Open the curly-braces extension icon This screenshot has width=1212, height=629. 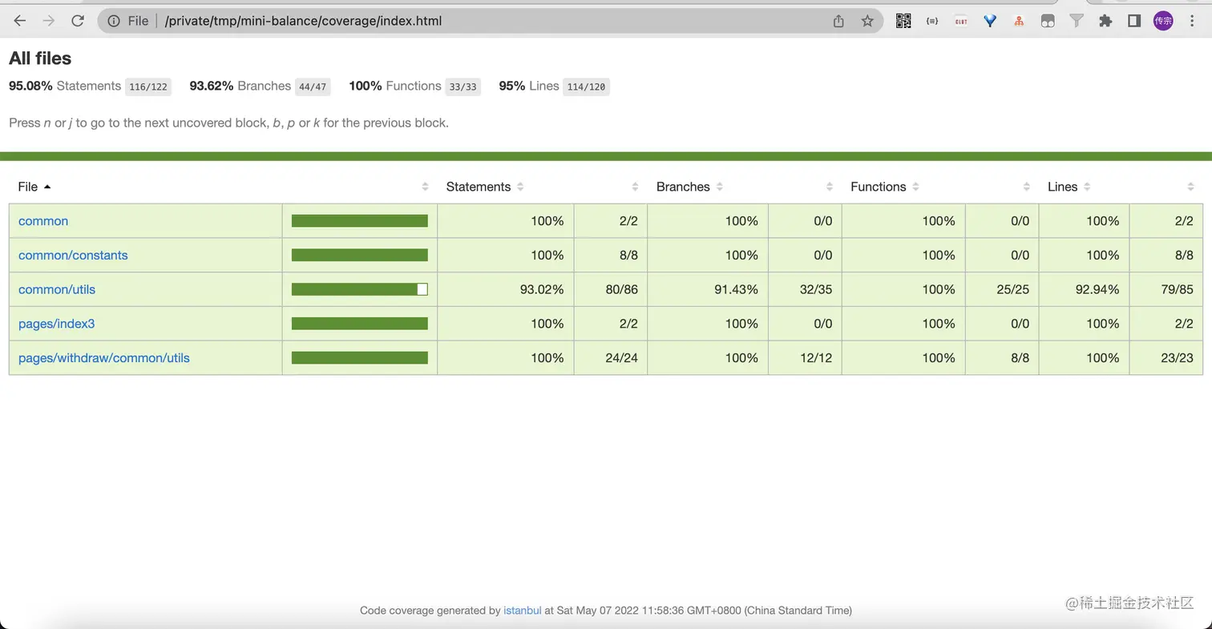point(932,21)
